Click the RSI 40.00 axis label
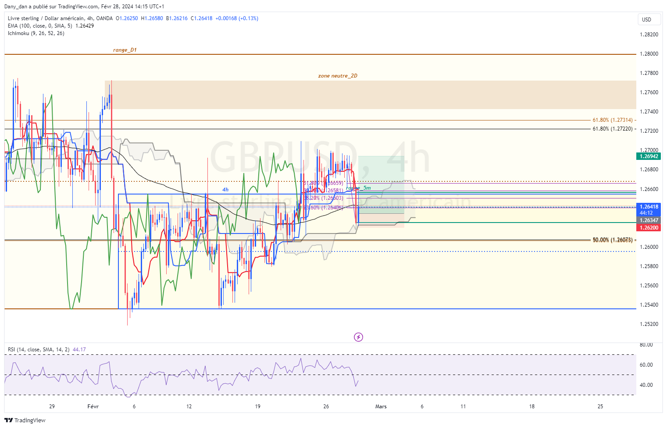The width and height of the screenshot is (667, 428). click(646, 385)
